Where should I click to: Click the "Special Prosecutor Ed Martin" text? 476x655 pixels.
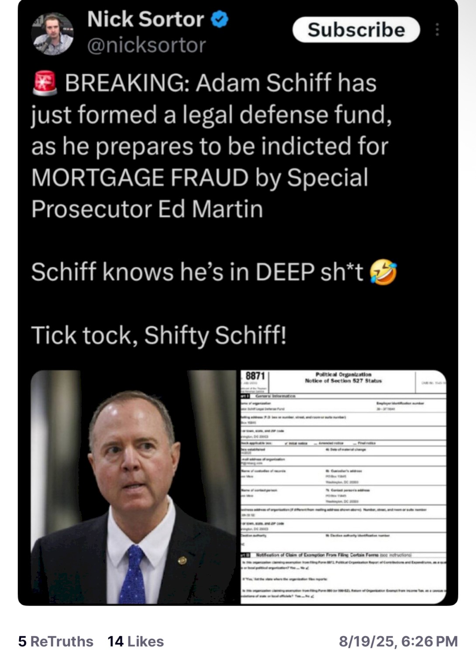(x=200, y=193)
